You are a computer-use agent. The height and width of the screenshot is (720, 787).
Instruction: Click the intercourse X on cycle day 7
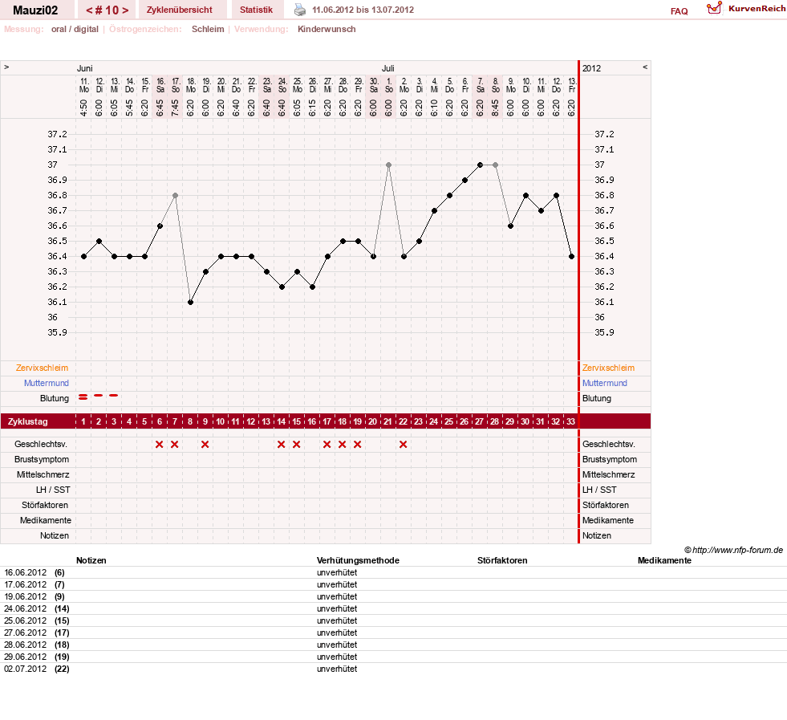coord(175,445)
